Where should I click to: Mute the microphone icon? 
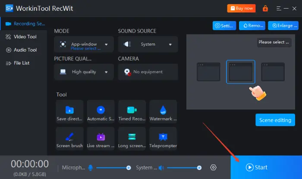pos(91,168)
